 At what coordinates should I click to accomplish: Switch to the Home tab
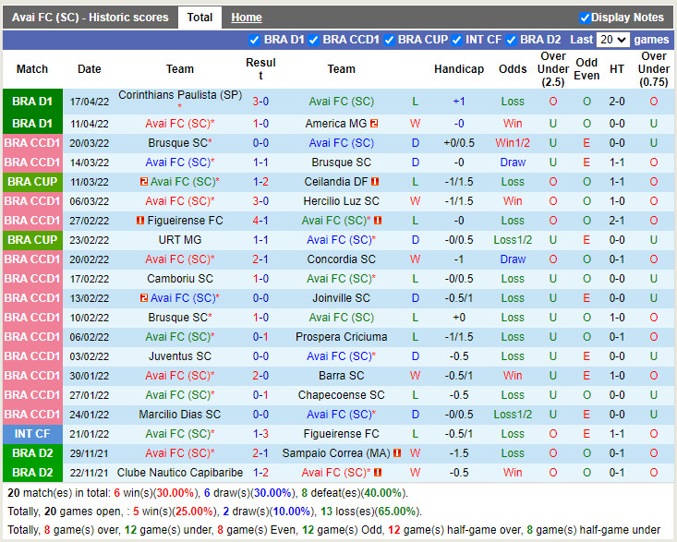(246, 18)
